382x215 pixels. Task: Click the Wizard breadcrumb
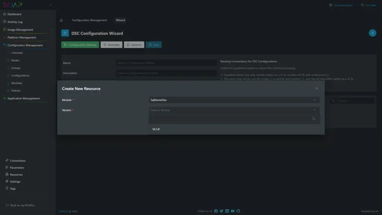point(120,20)
